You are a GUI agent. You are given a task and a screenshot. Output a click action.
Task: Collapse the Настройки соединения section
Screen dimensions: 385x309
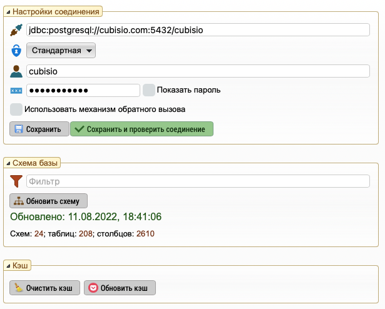click(8, 12)
